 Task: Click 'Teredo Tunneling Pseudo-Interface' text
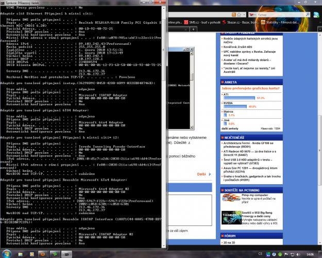(x=112, y=147)
